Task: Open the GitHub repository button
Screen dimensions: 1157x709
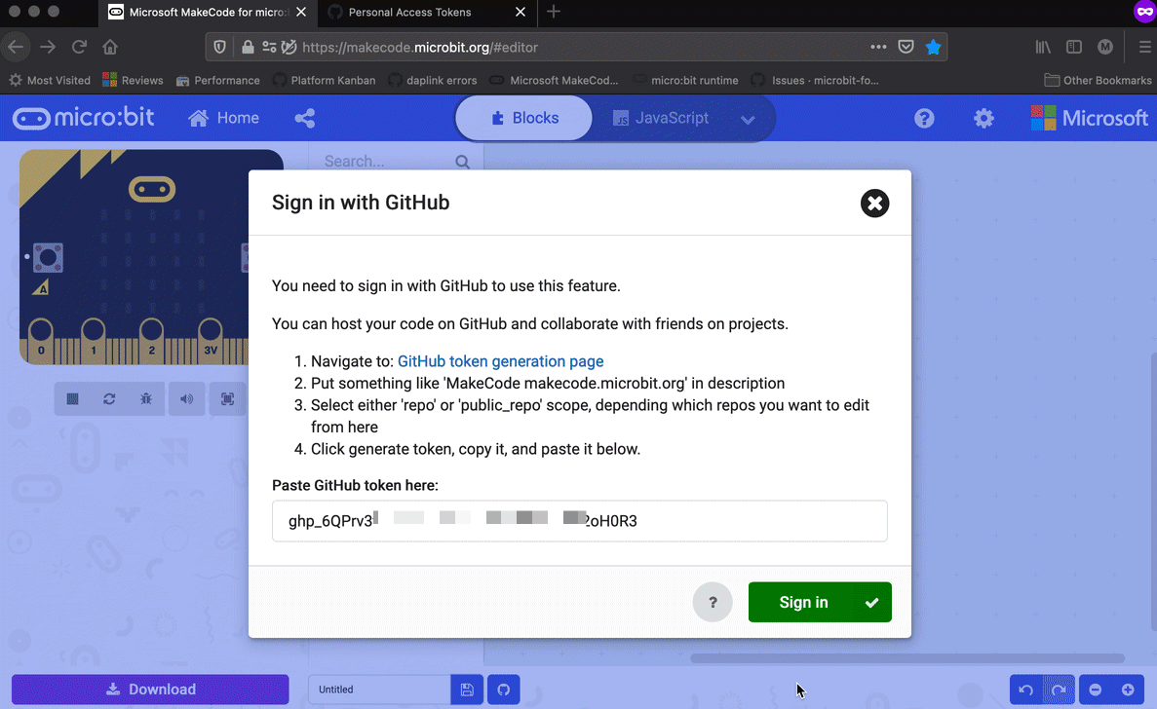Action: (x=503, y=690)
